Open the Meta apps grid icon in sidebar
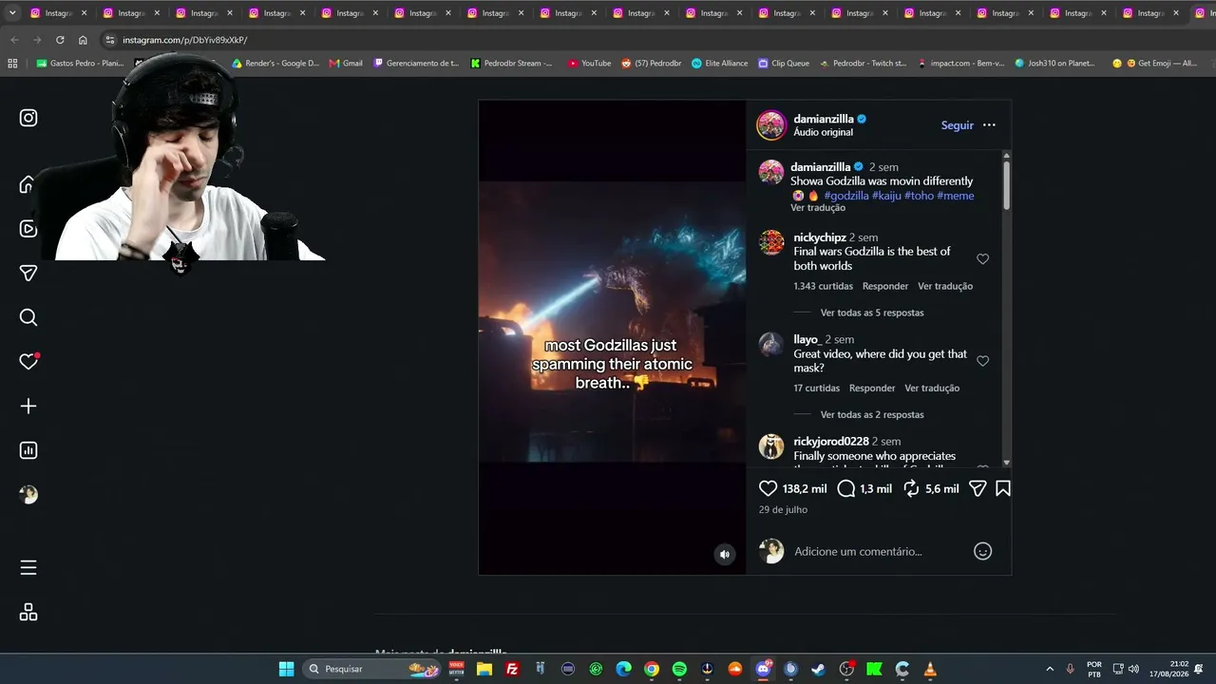The image size is (1216, 684). pyautogui.click(x=28, y=613)
